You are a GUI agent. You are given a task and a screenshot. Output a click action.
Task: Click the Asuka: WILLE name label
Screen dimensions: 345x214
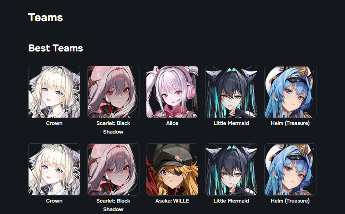172,201
